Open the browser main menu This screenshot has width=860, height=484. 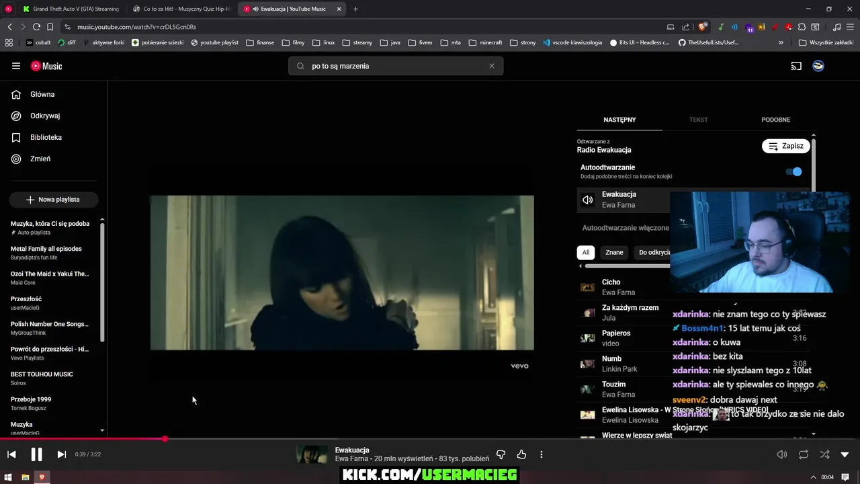click(x=850, y=27)
